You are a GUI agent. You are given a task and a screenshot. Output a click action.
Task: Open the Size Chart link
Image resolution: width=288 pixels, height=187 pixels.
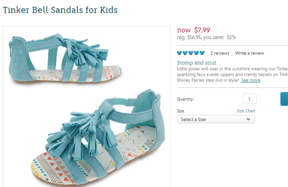(246, 111)
